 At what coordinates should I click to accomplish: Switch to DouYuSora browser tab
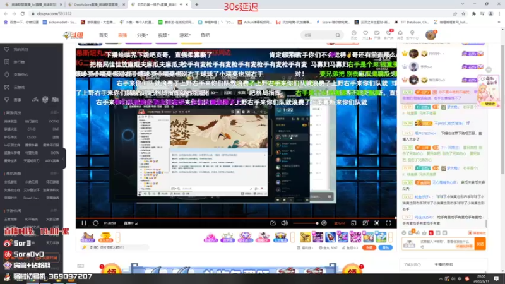click(x=96, y=4)
